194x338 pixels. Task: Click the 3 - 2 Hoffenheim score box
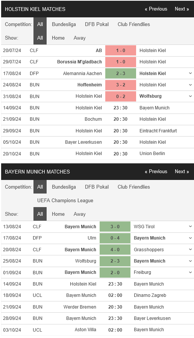[121, 85]
